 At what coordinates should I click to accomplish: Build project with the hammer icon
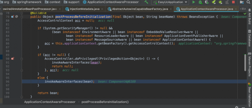146,2
